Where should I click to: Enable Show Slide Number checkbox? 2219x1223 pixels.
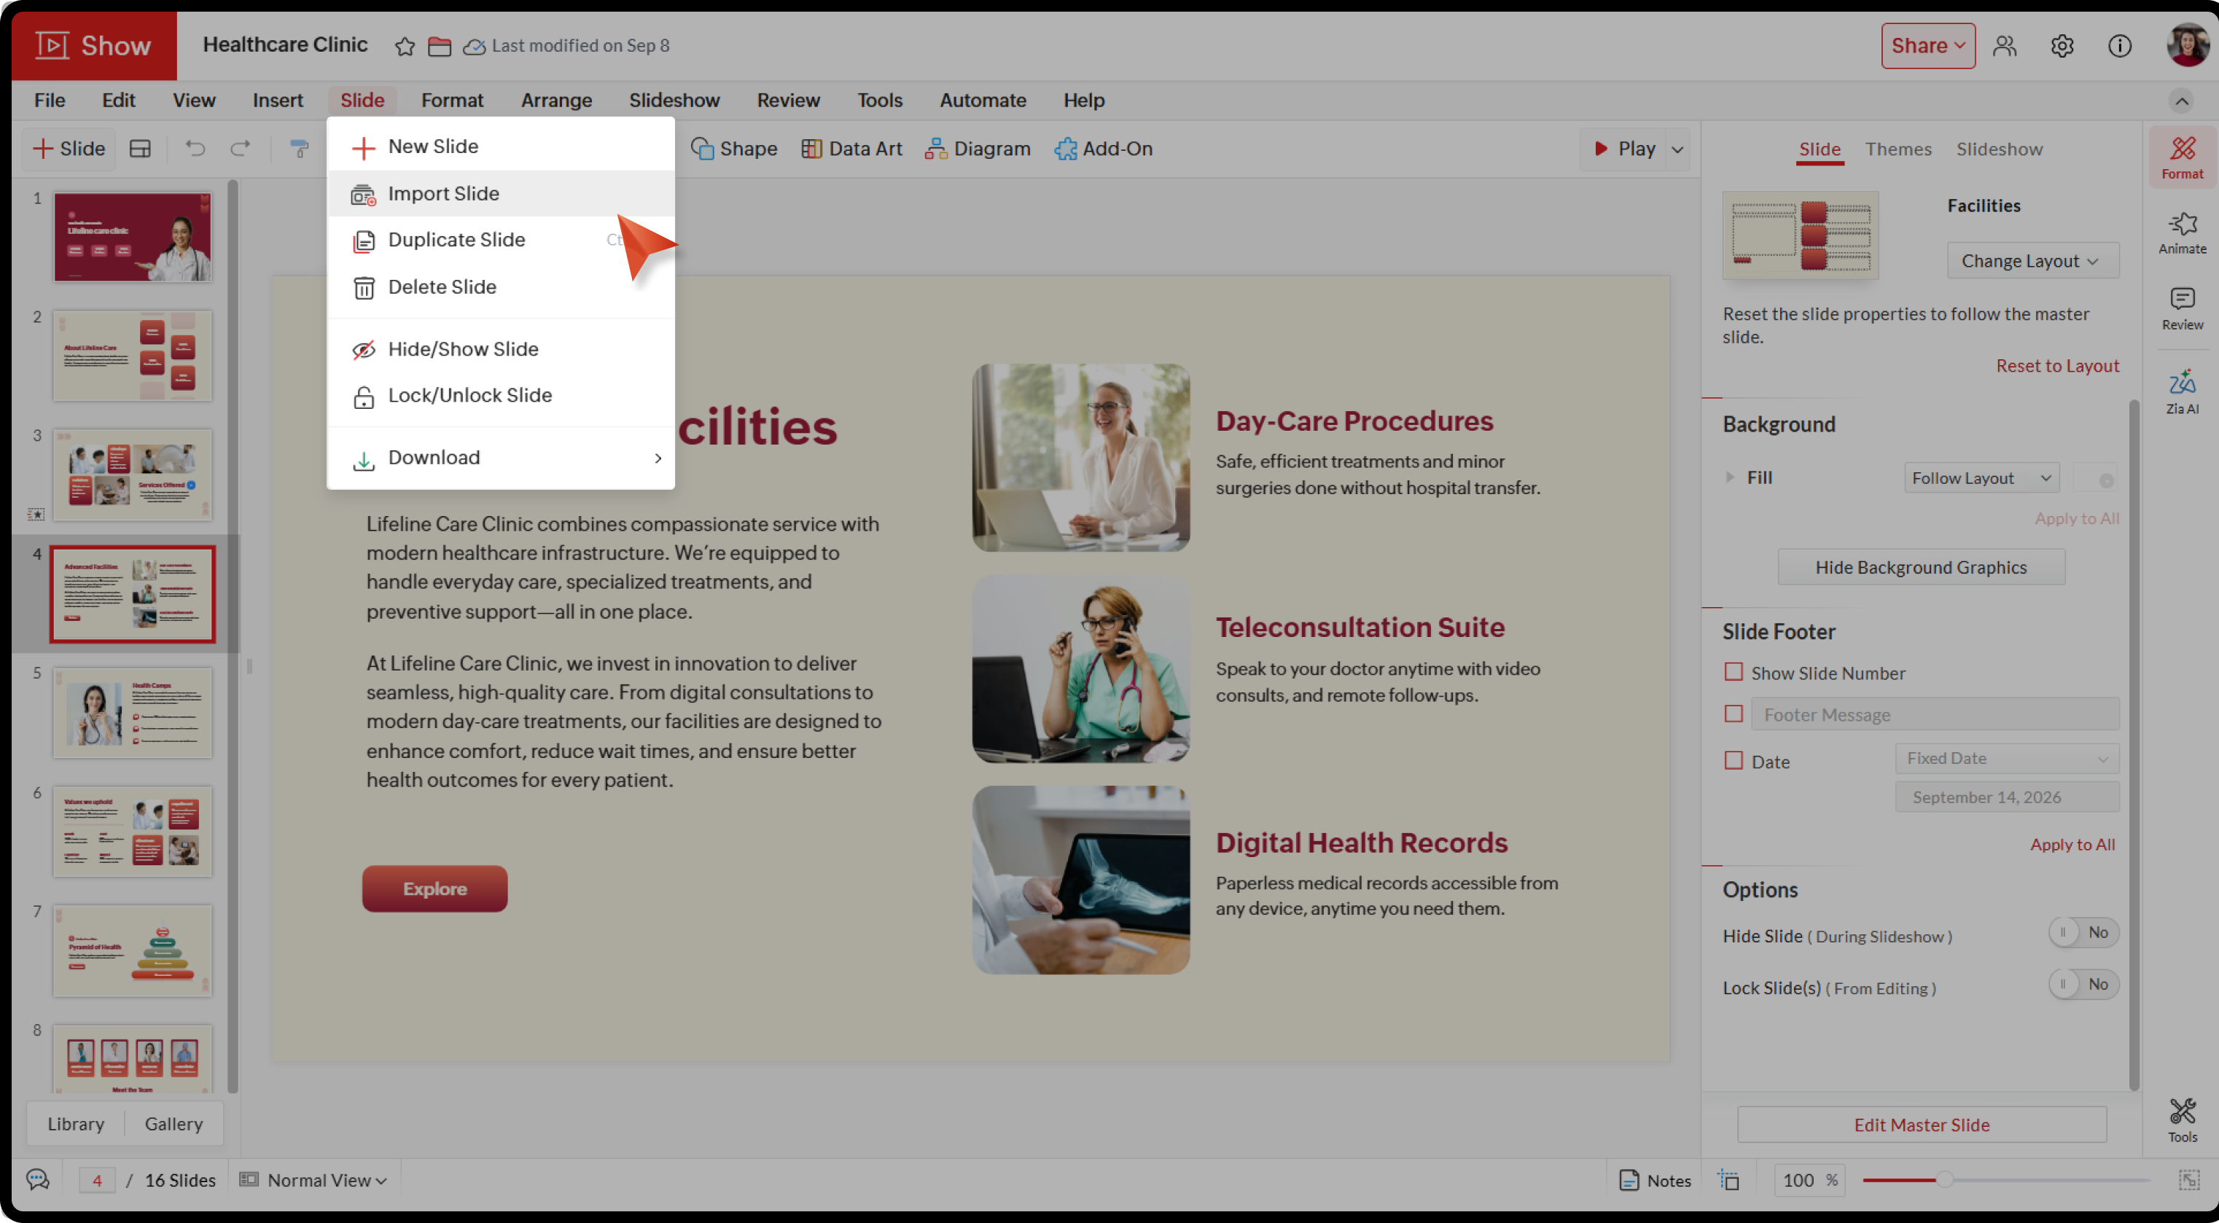1734,672
